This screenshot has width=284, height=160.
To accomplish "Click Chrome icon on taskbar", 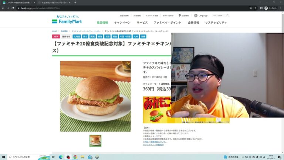I will point(75,157).
